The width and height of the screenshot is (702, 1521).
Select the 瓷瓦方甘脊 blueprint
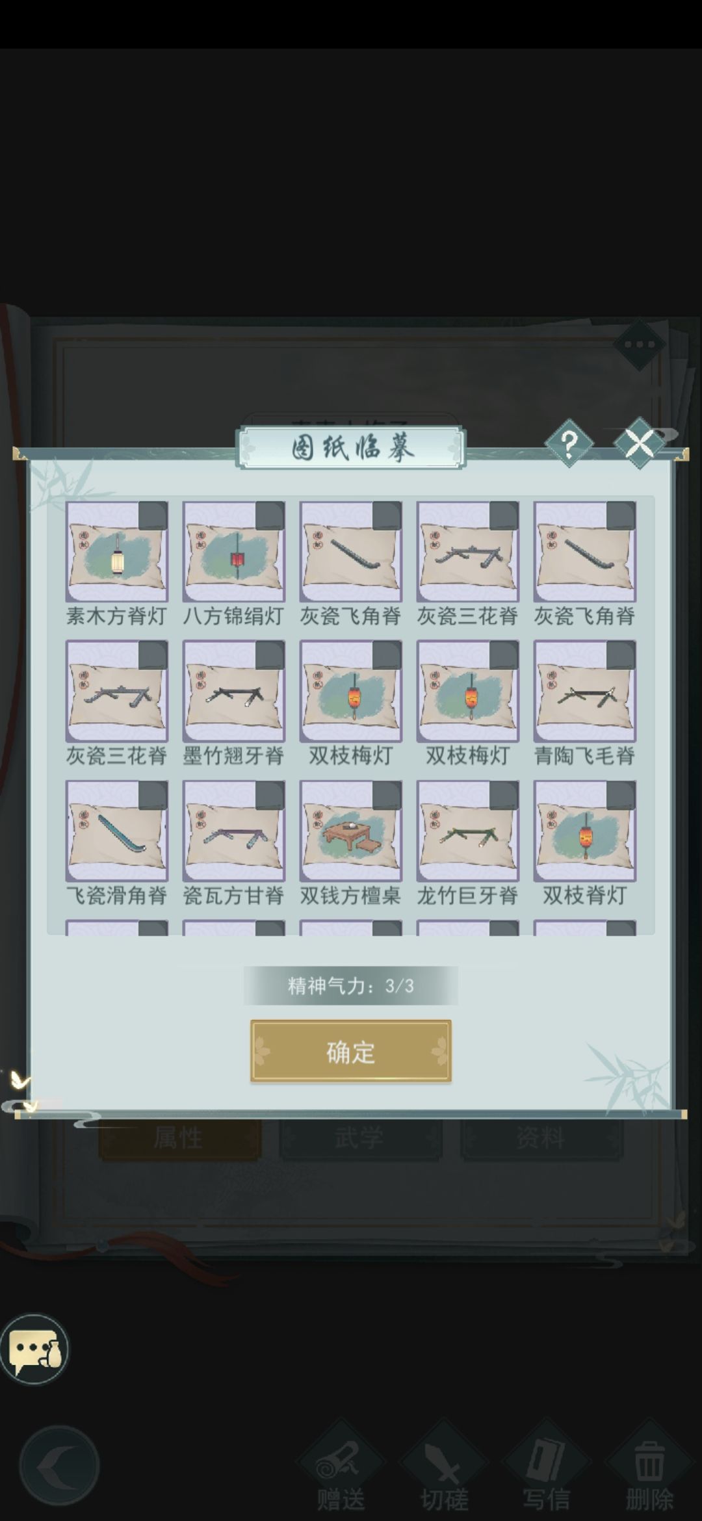234,831
